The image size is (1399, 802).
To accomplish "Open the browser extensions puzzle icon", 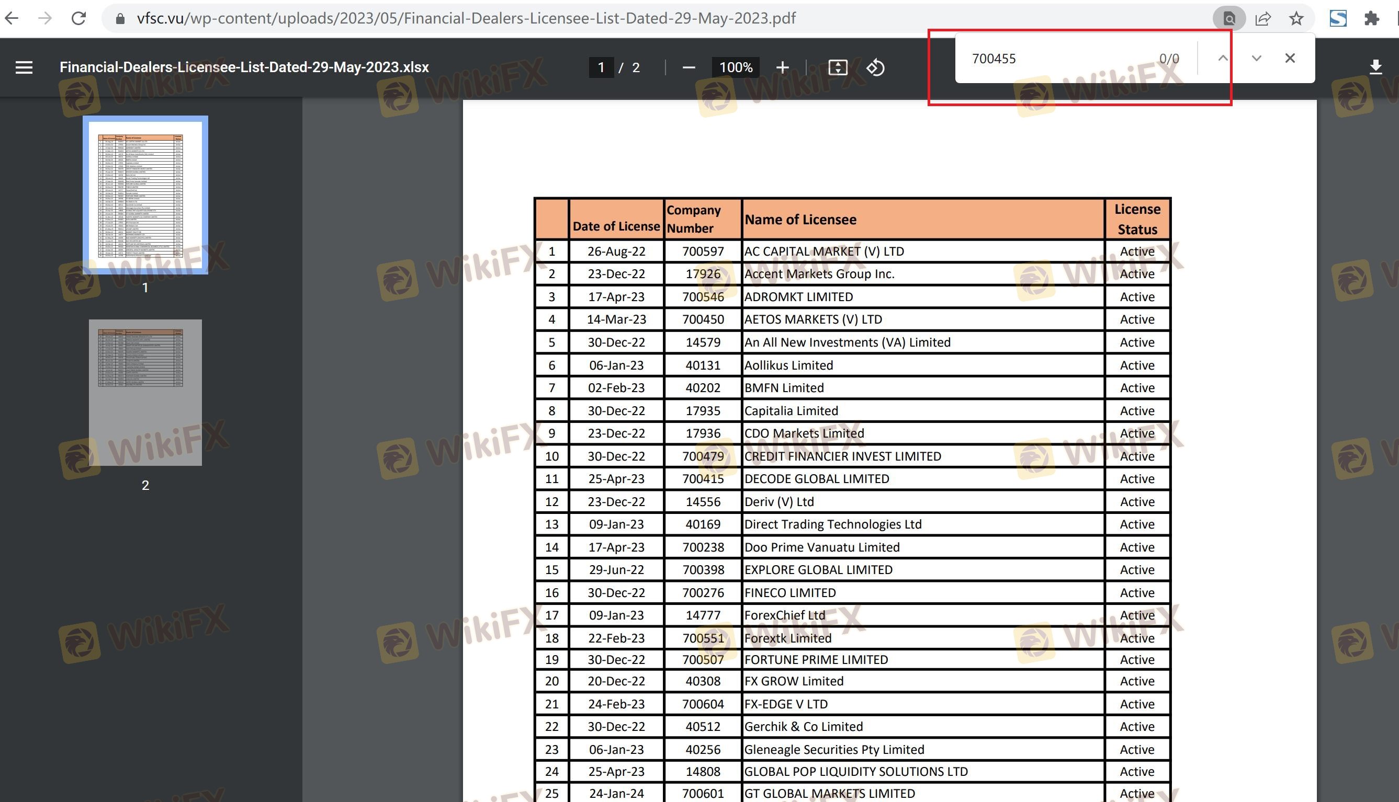I will coord(1371,18).
